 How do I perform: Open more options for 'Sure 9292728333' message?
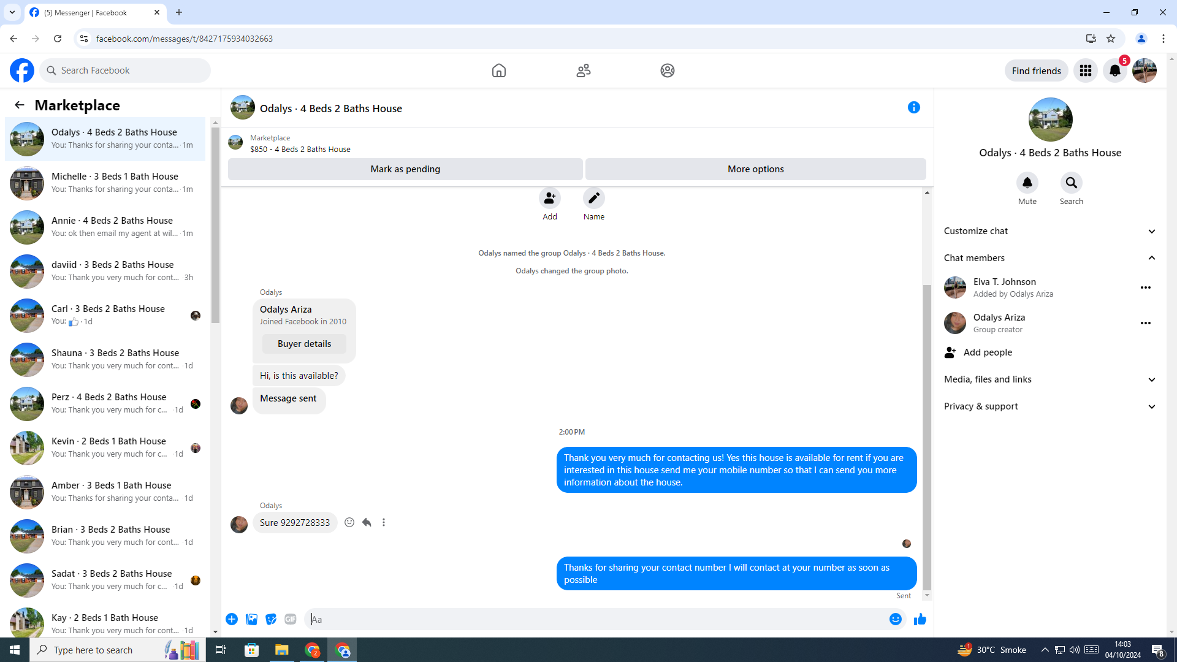click(384, 522)
